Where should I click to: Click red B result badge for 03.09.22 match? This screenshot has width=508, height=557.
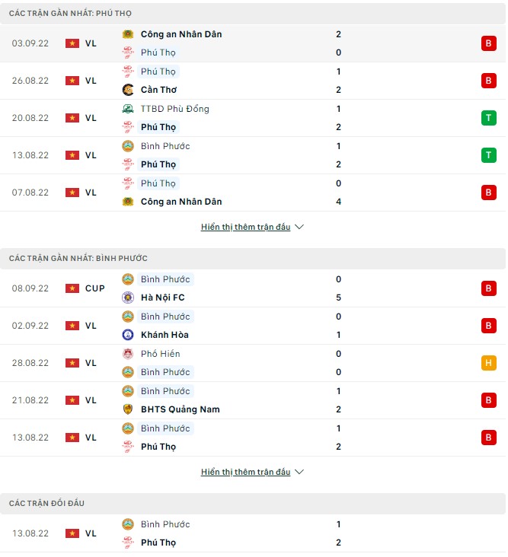pyautogui.click(x=487, y=43)
